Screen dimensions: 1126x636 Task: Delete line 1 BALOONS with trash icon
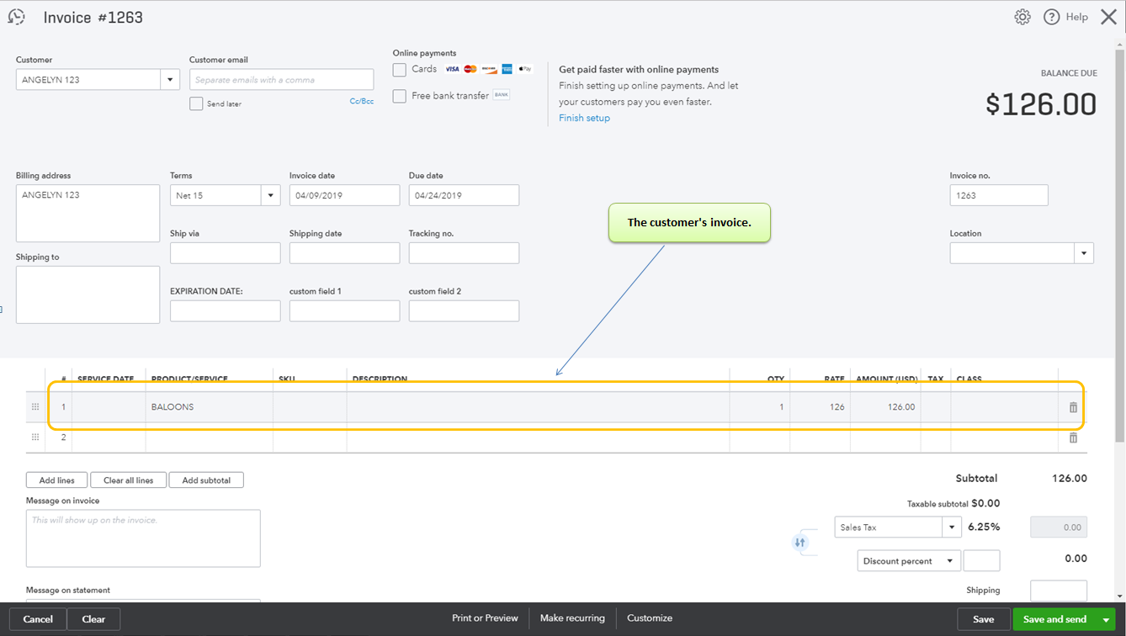point(1073,407)
